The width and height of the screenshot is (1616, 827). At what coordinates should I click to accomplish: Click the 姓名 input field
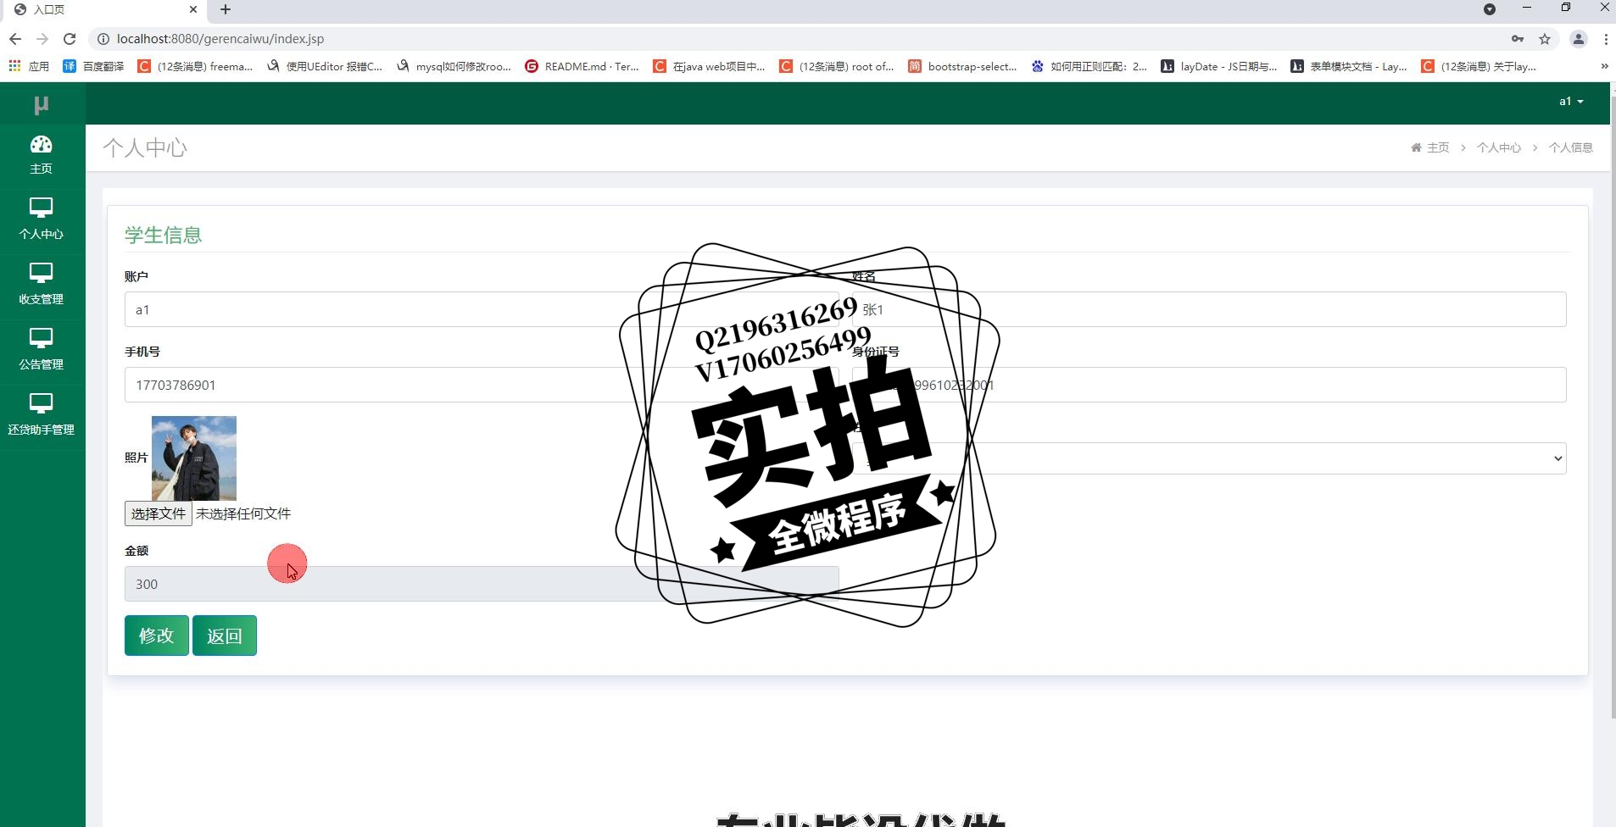1209,309
